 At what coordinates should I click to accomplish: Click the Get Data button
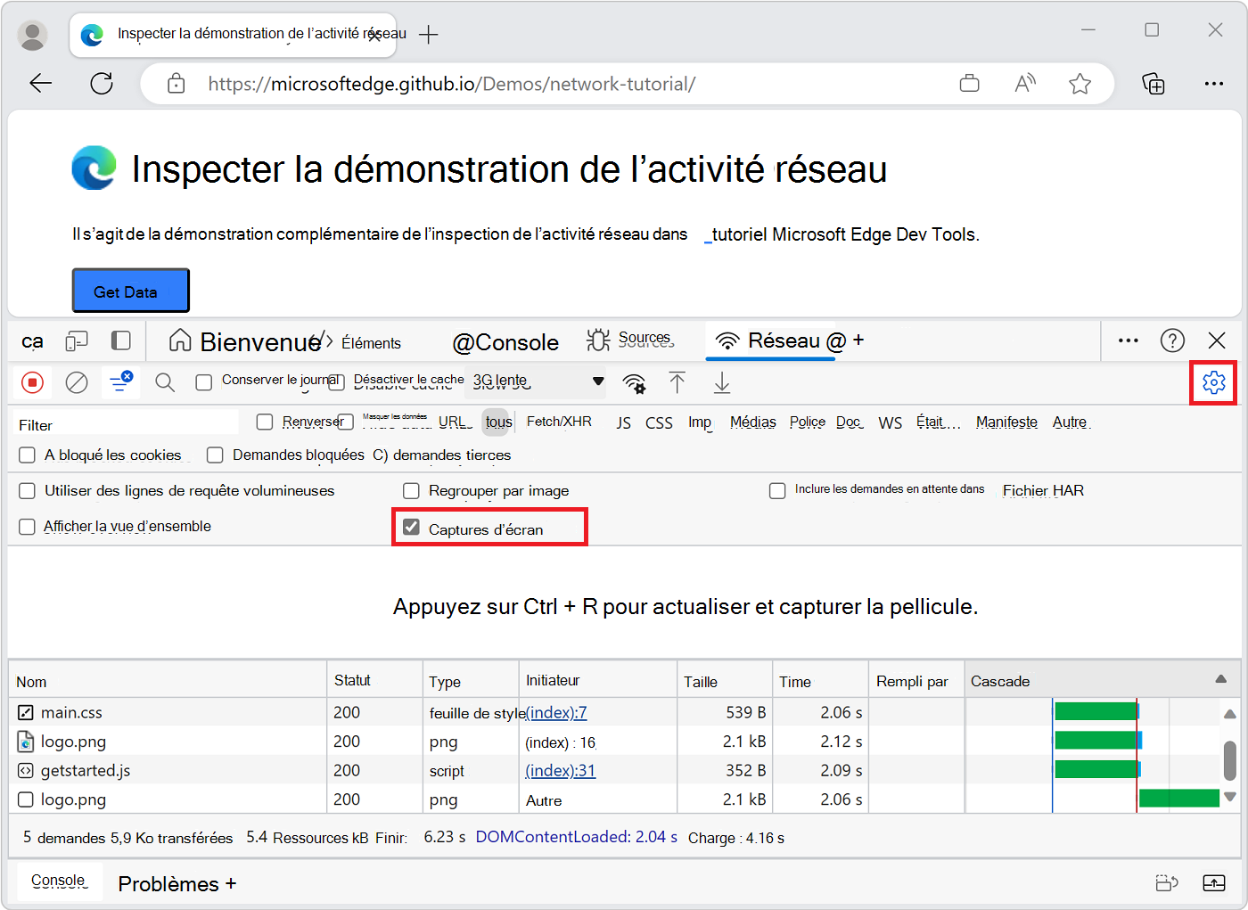(130, 290)
